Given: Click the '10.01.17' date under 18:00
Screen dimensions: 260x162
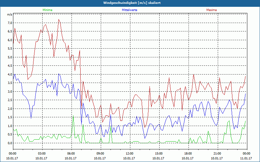Looking at the screenshot, I should point(188,158).
